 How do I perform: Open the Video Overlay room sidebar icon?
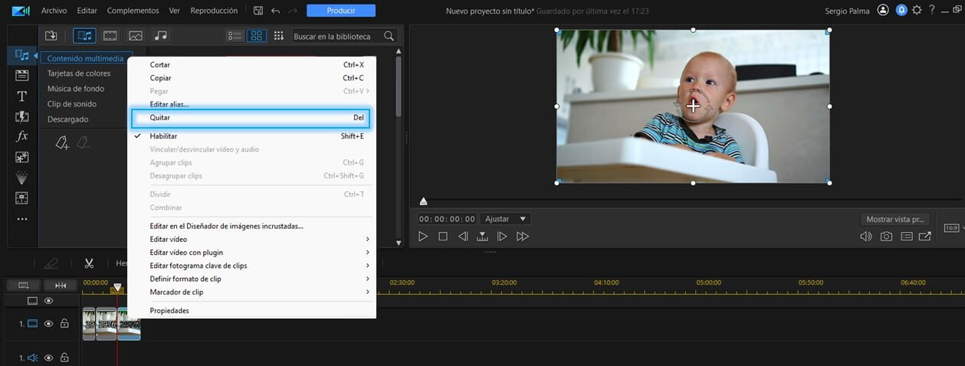22,157
